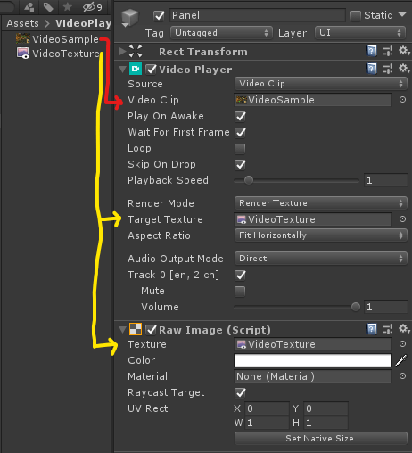Open the Render Mode dropdown
This screenshot has height=453, width=412.
320,203
